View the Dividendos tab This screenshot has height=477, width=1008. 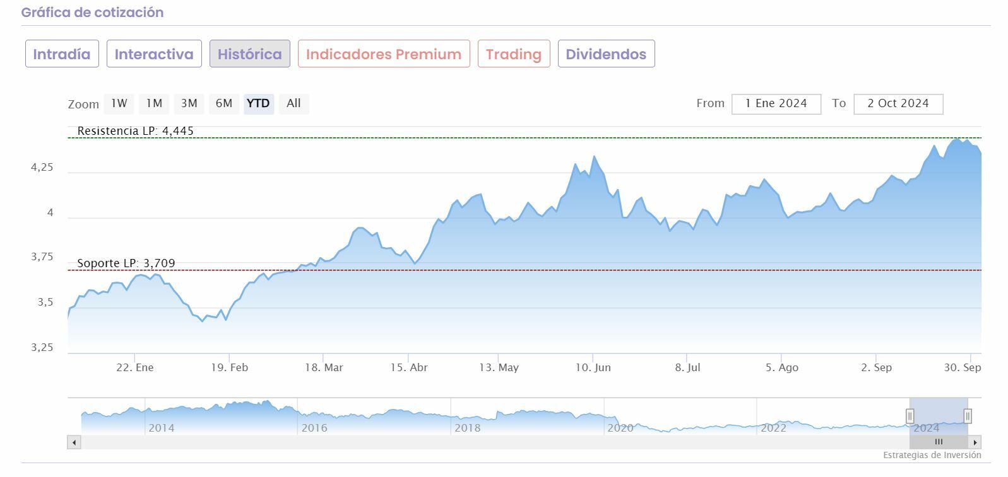click(606, 54)
